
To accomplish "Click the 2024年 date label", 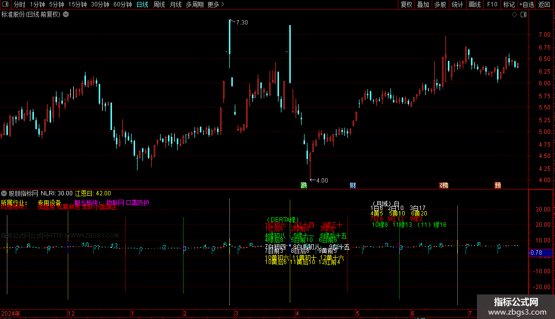I will pyautogui.click(x=11, y=313).
